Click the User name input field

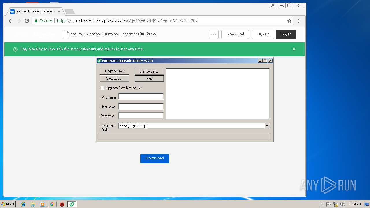[141, 107]
